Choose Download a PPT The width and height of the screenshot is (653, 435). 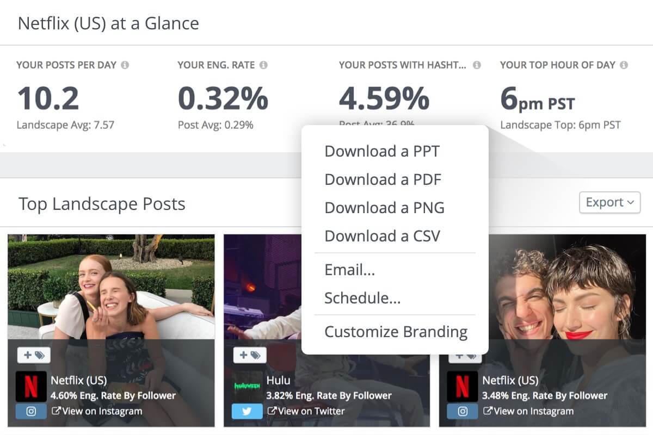tap(382, 151)
